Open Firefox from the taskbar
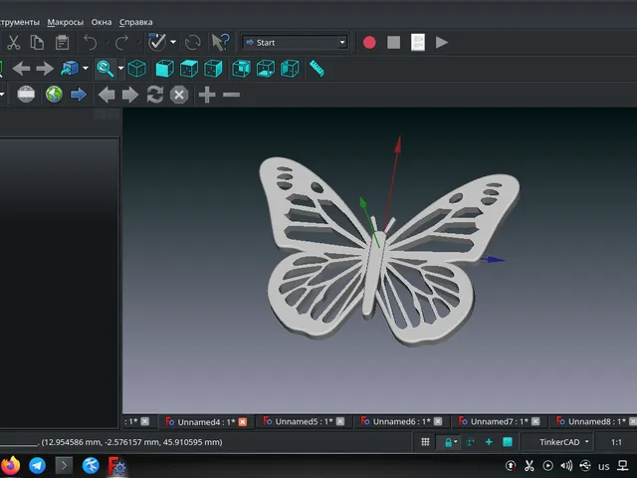Image resolution: width=637 pixels, height=478 pixels. click(x=10, y=465)
